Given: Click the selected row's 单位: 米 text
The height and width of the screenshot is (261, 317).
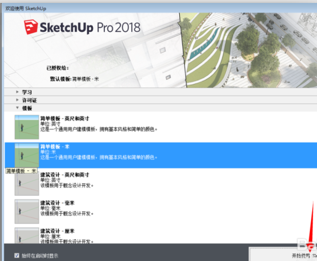Looking at the screenshot, I should coord(48,152).
